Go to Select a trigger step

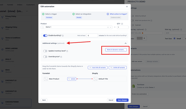click(x=53, y=14)
